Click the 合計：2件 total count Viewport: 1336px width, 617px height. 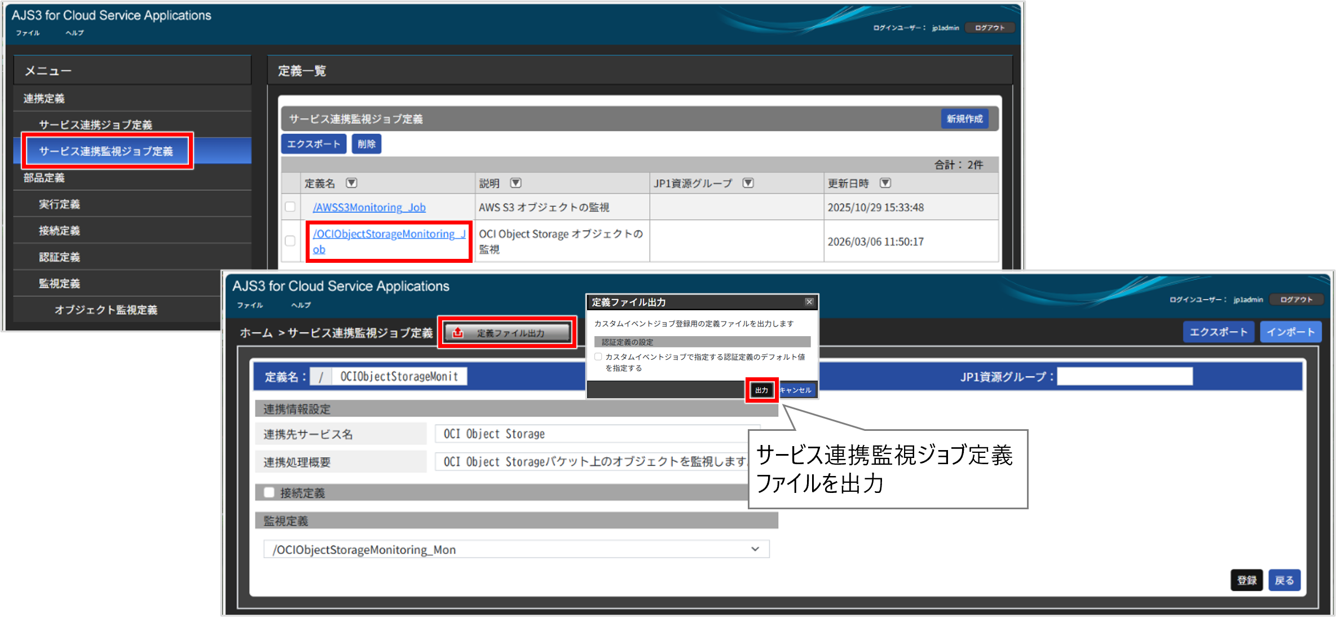pos(958,165)
